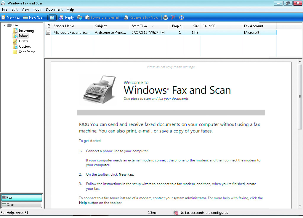Switch to Fax view button
This screenshot has height=218, width=303.
click(21, 198)
